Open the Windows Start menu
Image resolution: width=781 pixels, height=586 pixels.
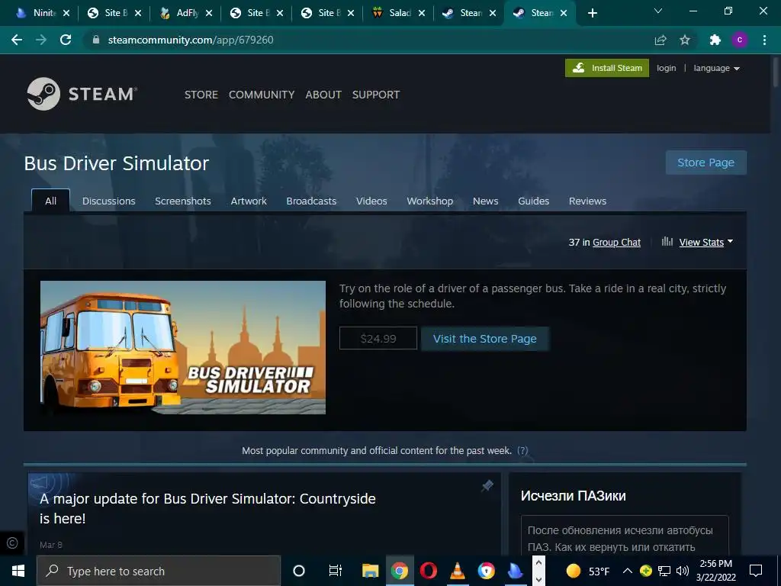tap(18, 571)
